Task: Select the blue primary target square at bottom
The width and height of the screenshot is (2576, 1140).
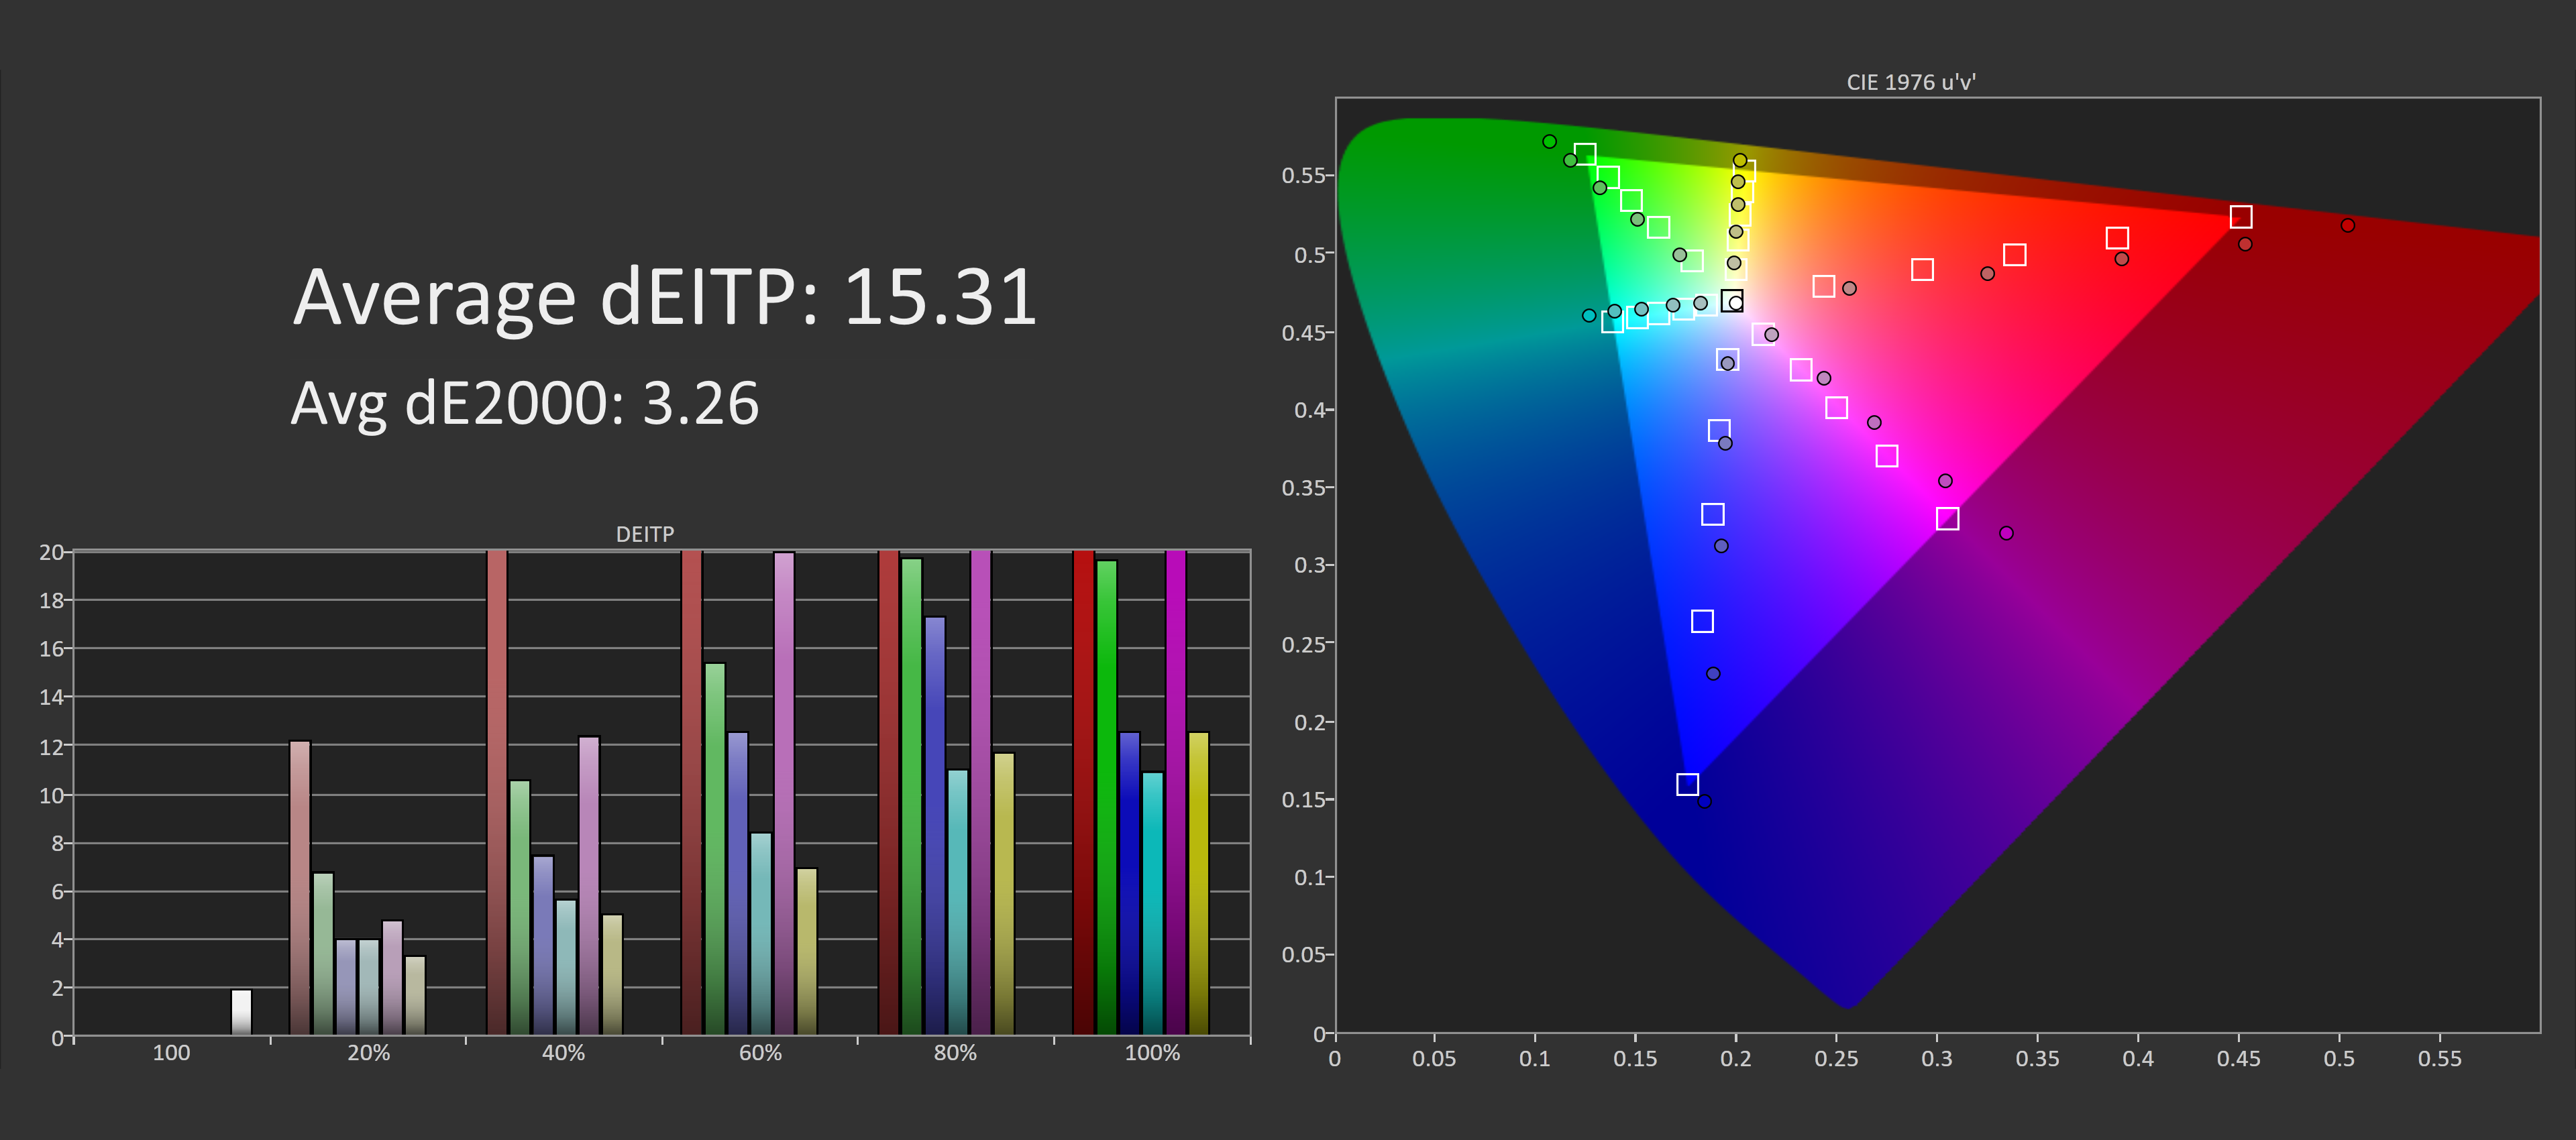Action: coord(1687,784)
